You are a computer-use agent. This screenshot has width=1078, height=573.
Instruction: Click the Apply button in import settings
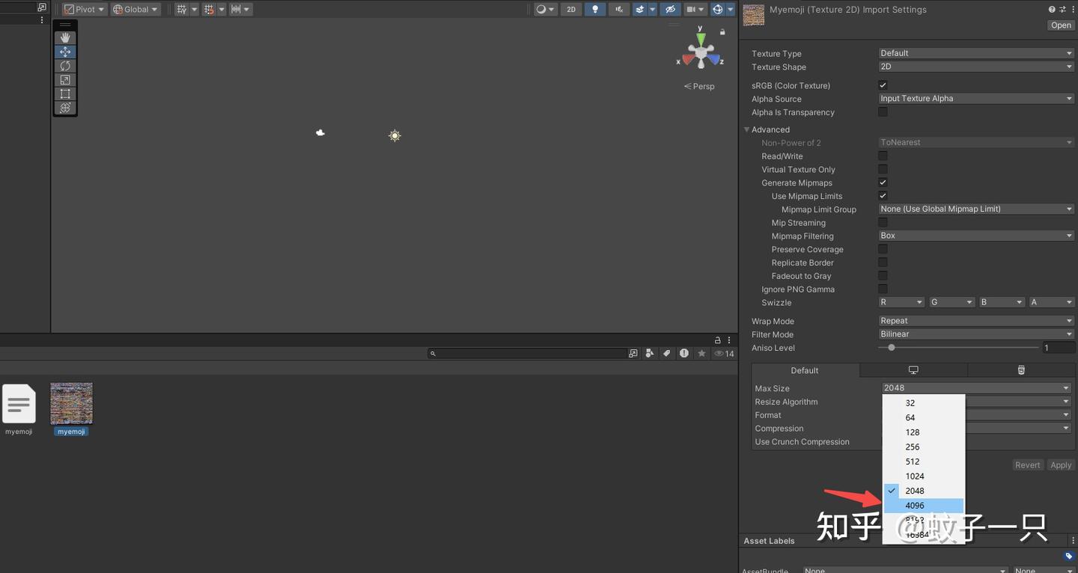pos(1061,465)
